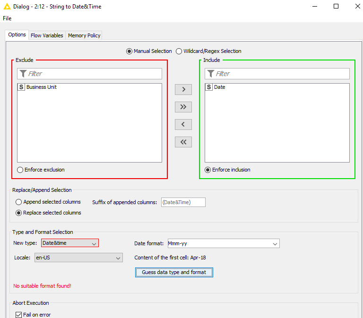Select Wildcard/Regex Selection radio button
The height and width of the screenshot is (318, 363).
179,51
